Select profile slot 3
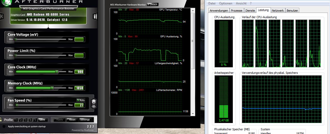The height and width of the screenshot is (134, 330). [x=26, y=120]
